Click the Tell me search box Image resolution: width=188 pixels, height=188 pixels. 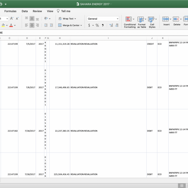point(64,11)
